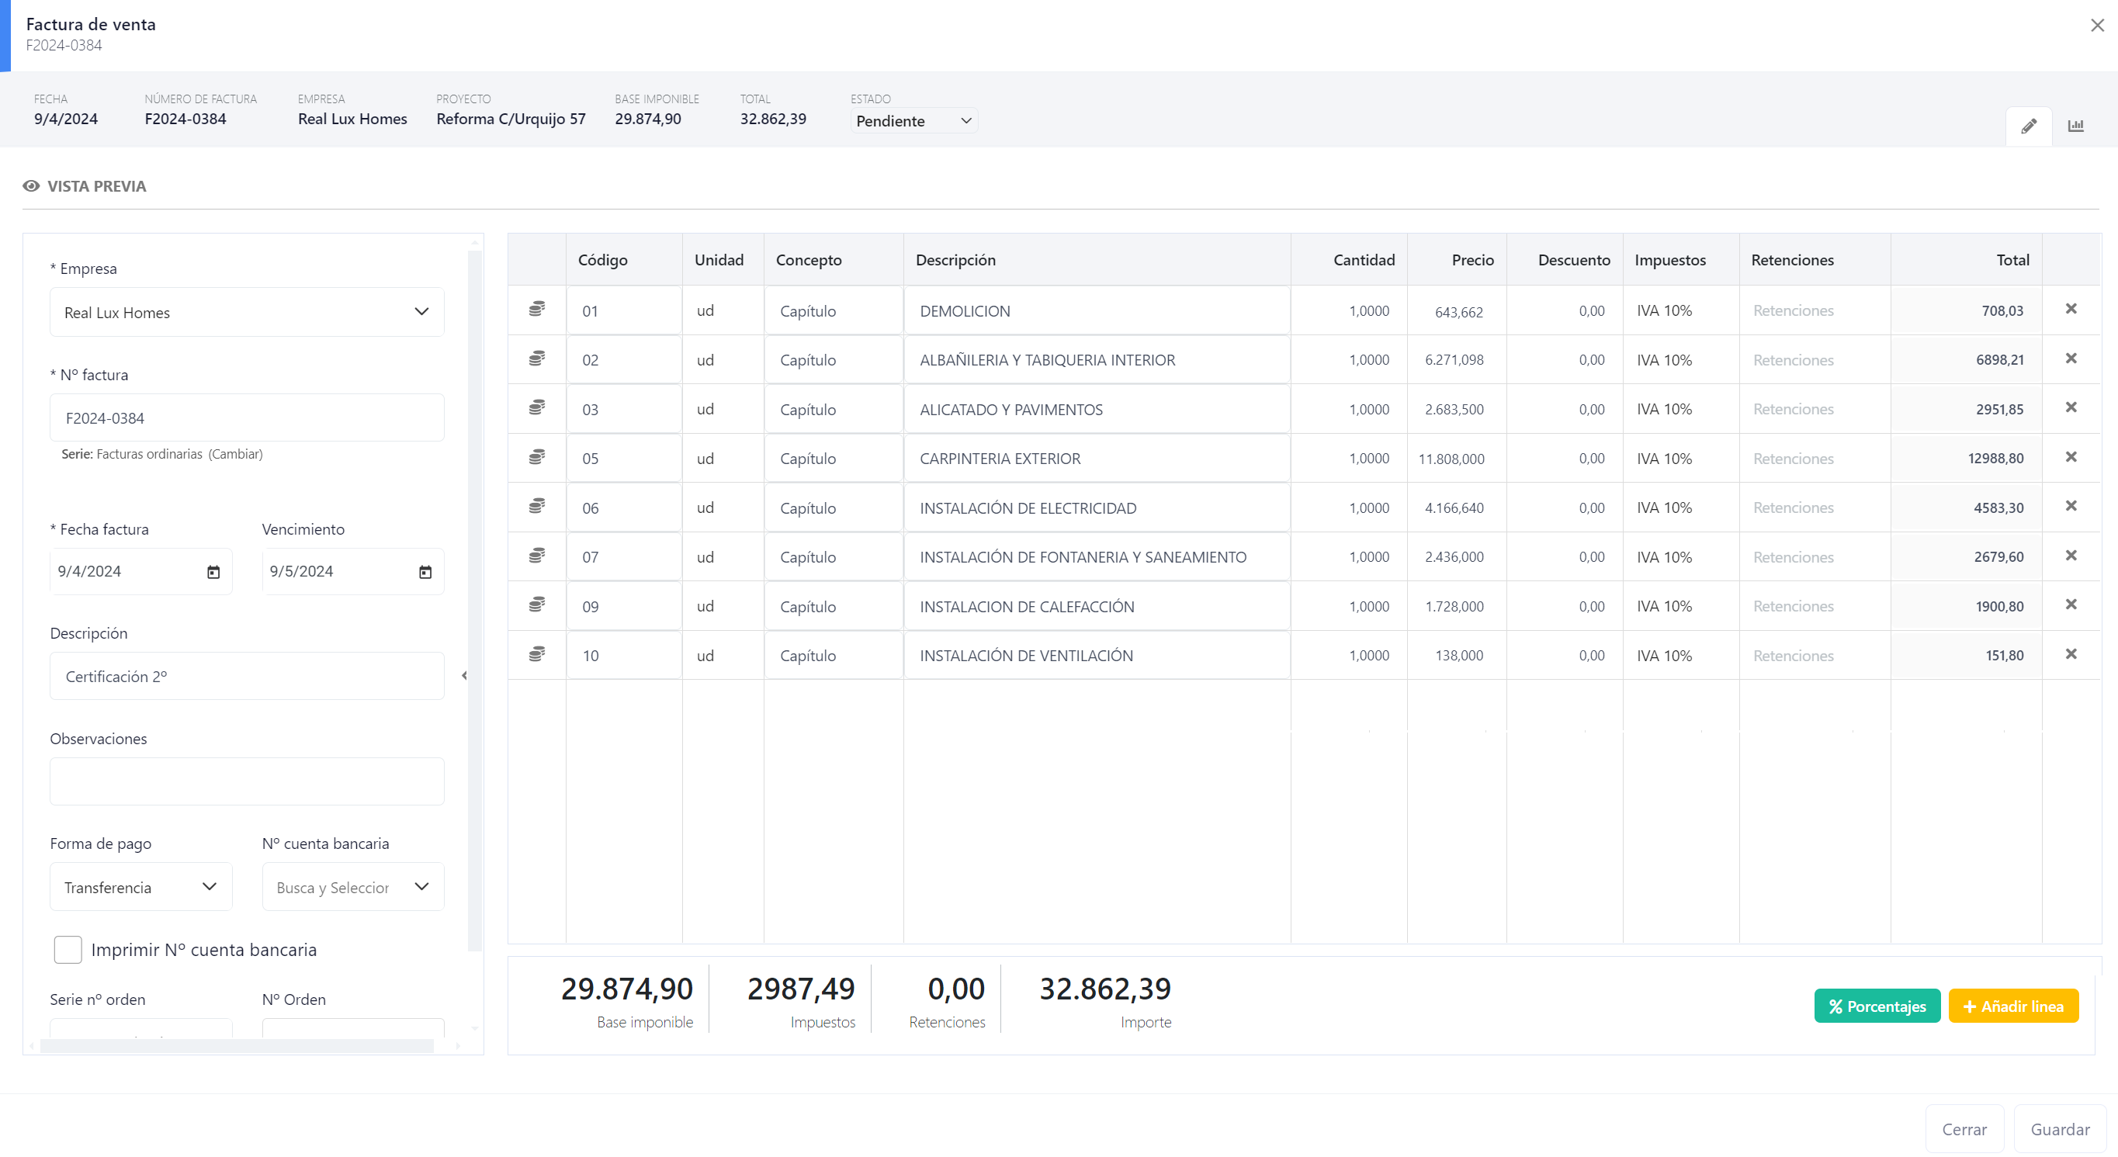The image size is (2118, 1157).
Task: Click the Guardar button
Action: pyautogui.click(x=2060, y=1130)
